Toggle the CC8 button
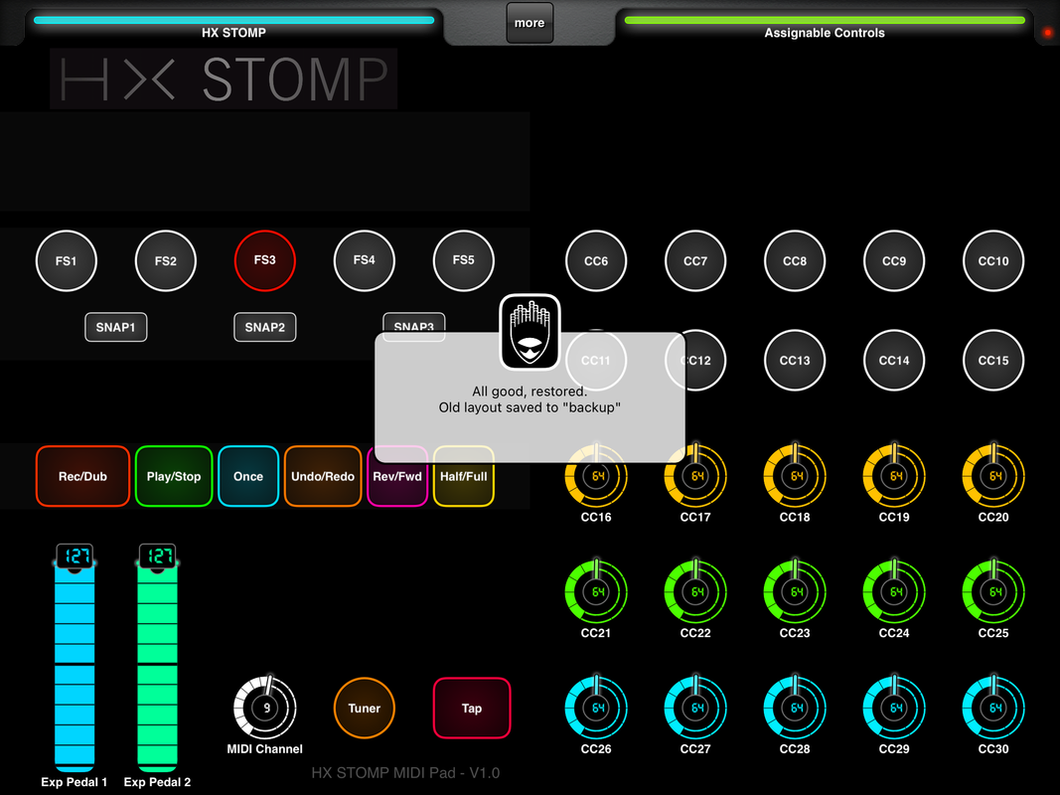Image resolution: width=1060 pixels, height=795 pixels. click(795, 261)
